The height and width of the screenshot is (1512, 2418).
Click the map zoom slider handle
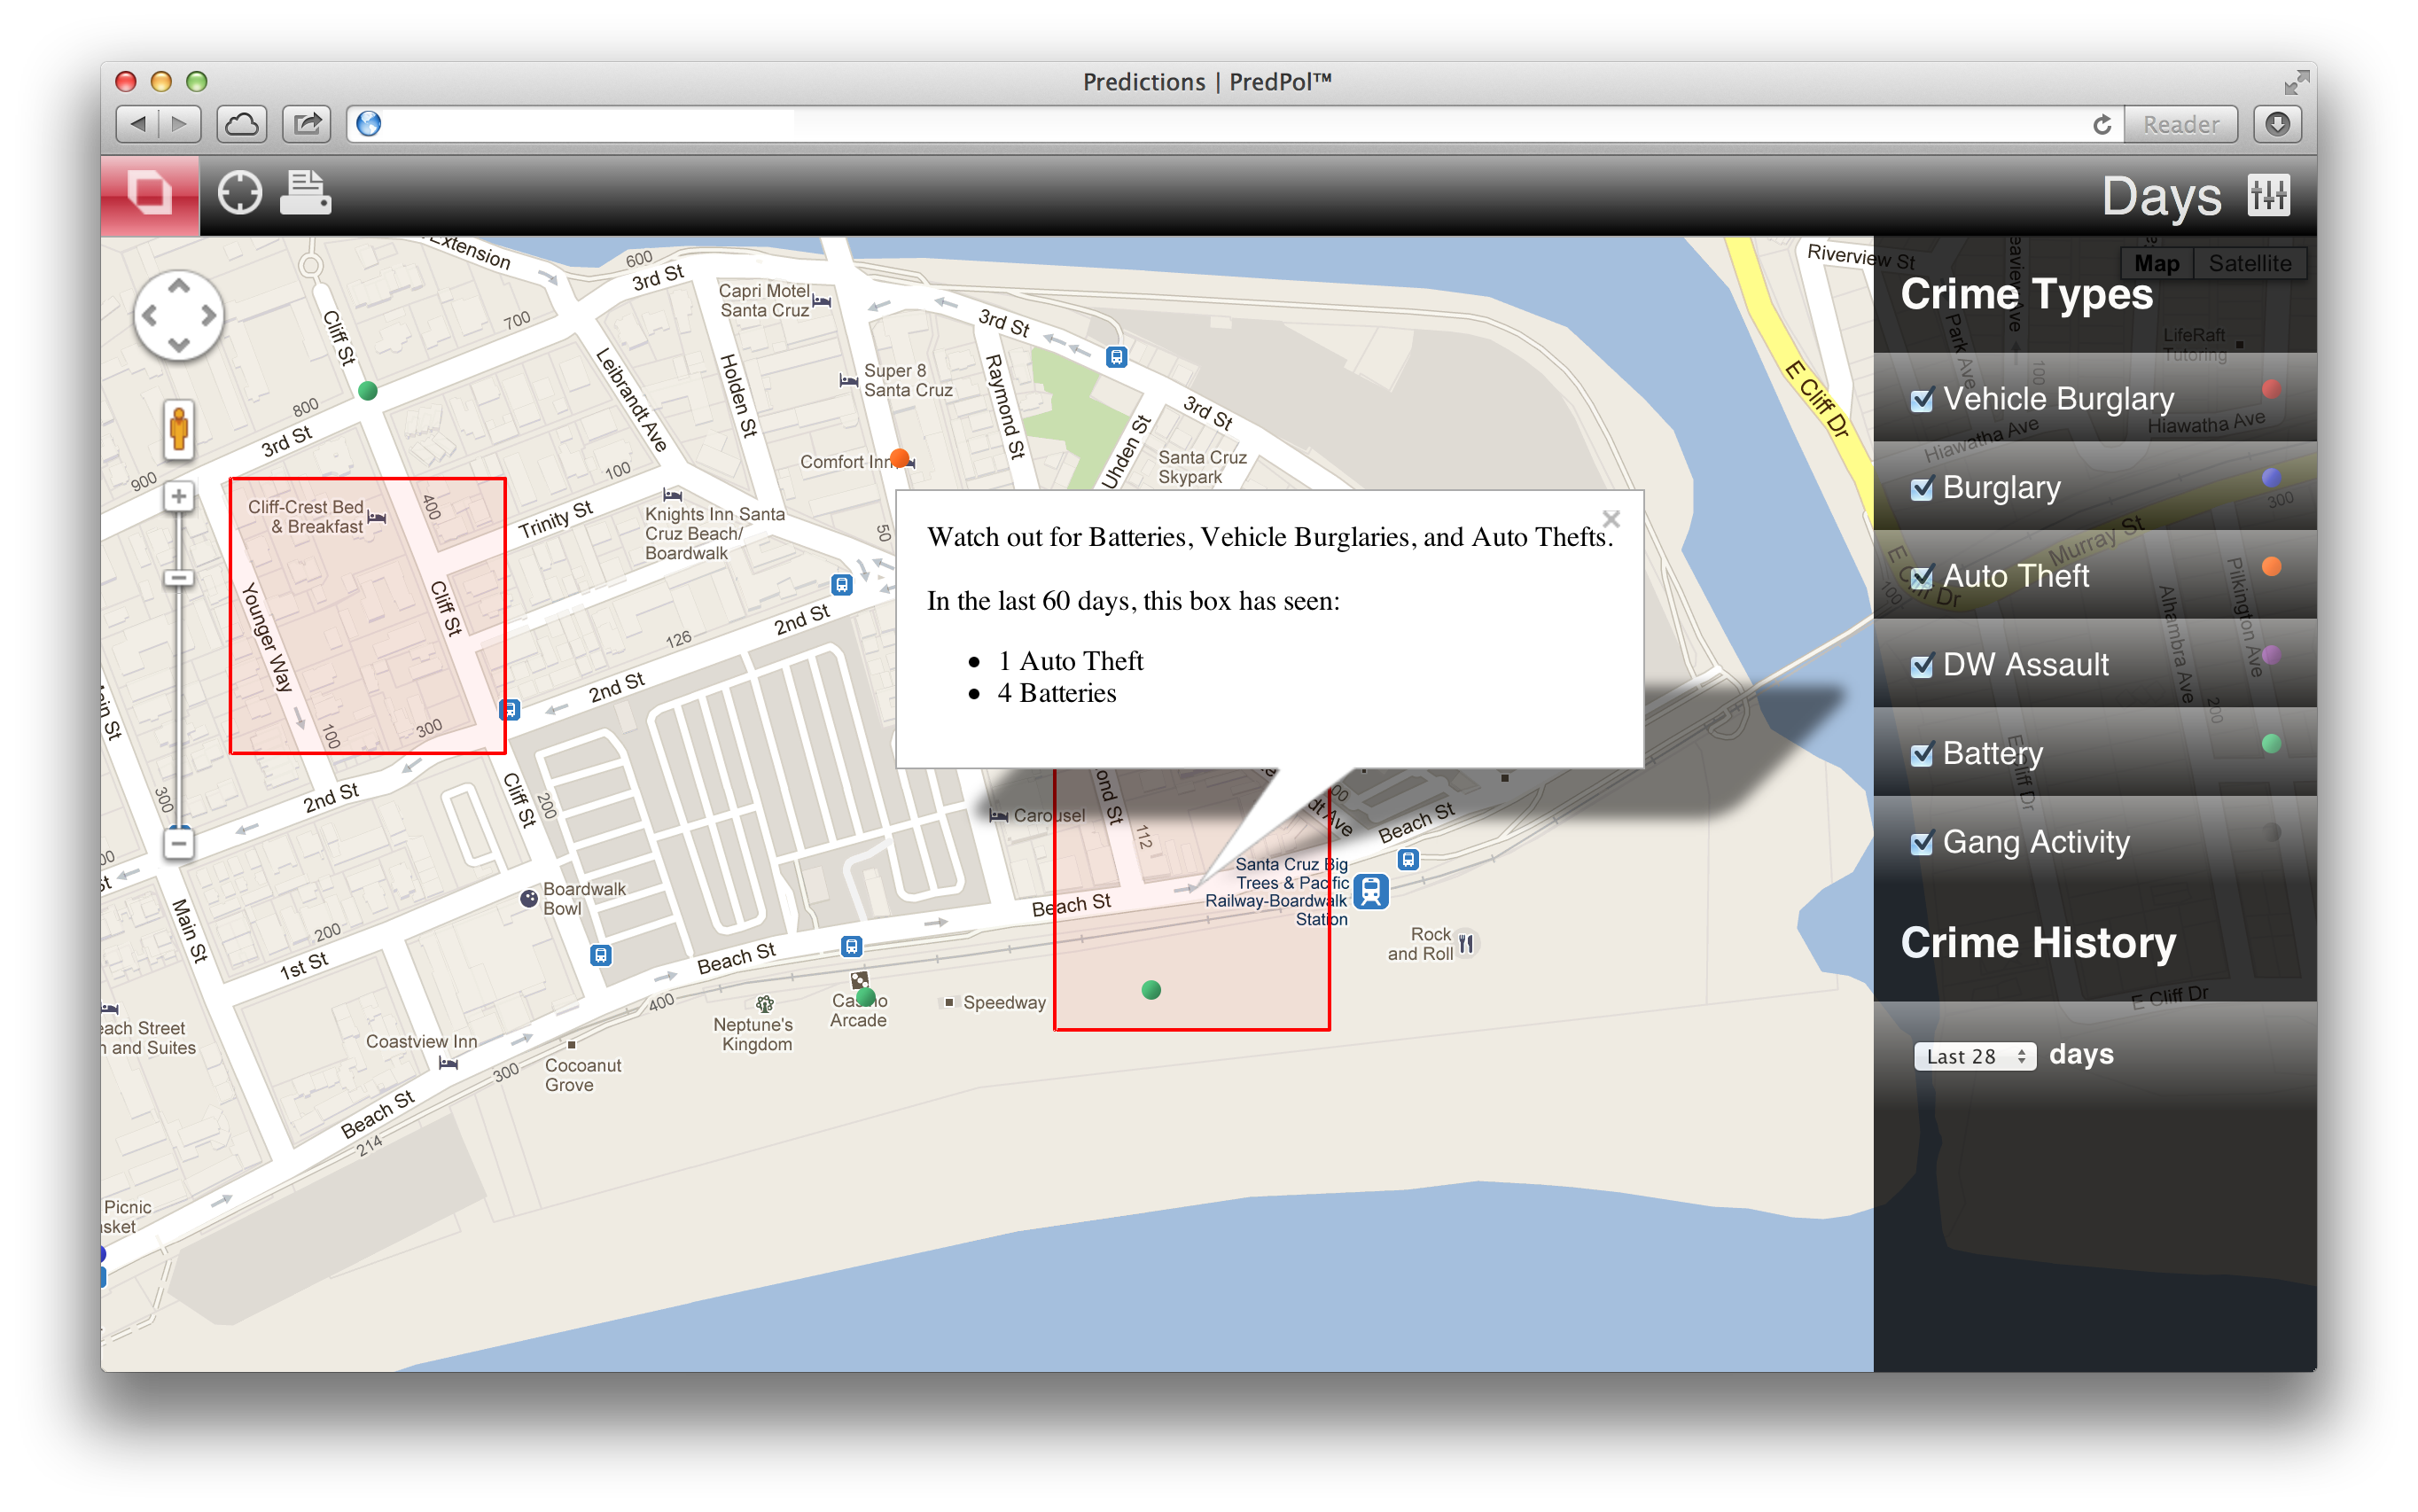click(179, 578)
